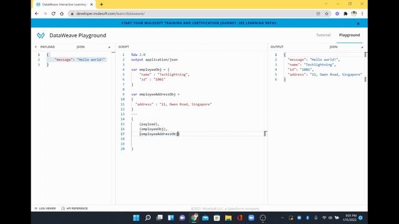Viewport: 399px width, 224px height.
Task: Click the Chrome icon on the taskbar
Action: (x=194, y=218)
